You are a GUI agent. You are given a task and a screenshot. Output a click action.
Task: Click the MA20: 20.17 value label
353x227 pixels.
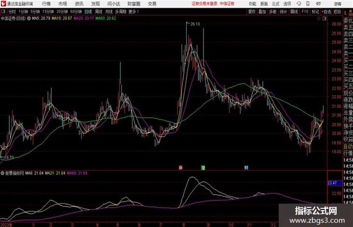pyautogui.click(x=84, y=18)
